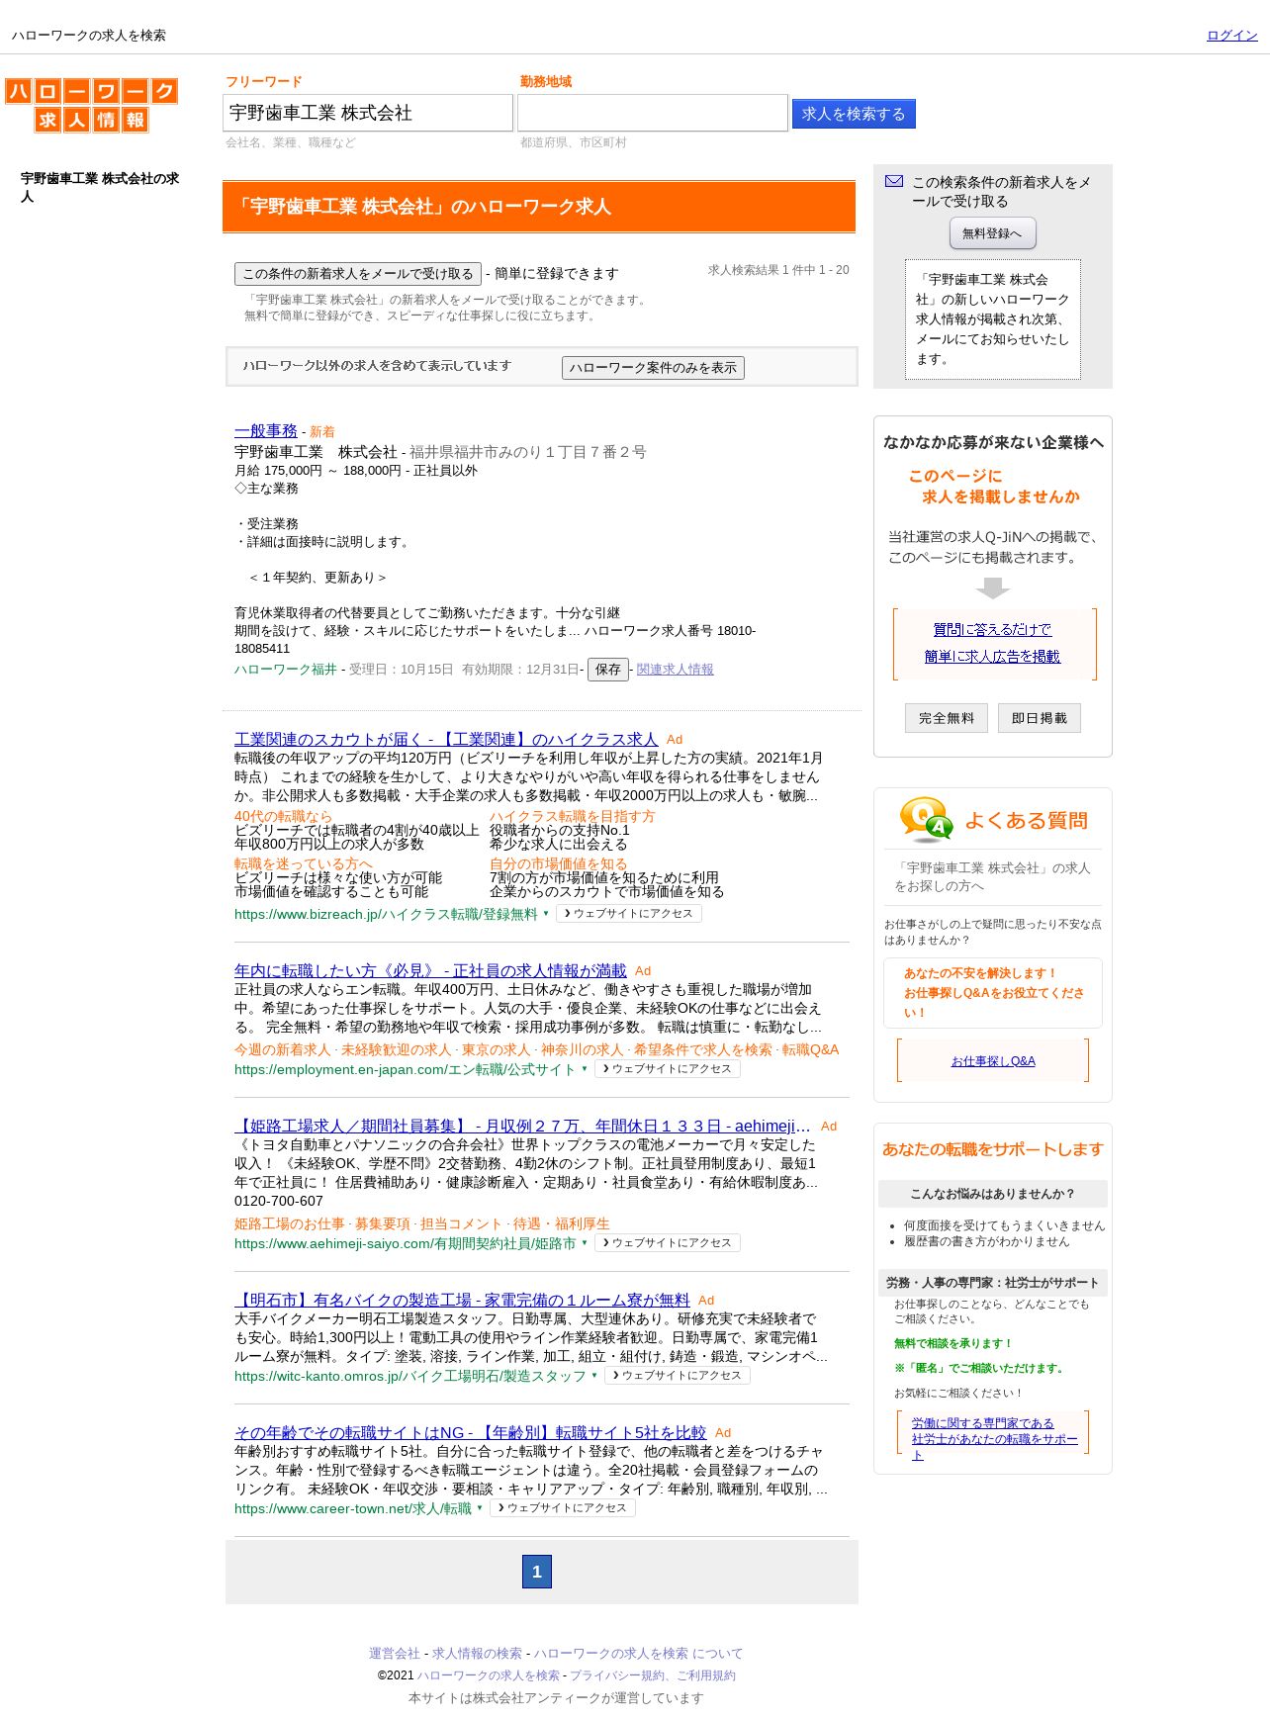
Task: Click ハローワークの求人を検索 について footer link
Action: click(638, 1654)
